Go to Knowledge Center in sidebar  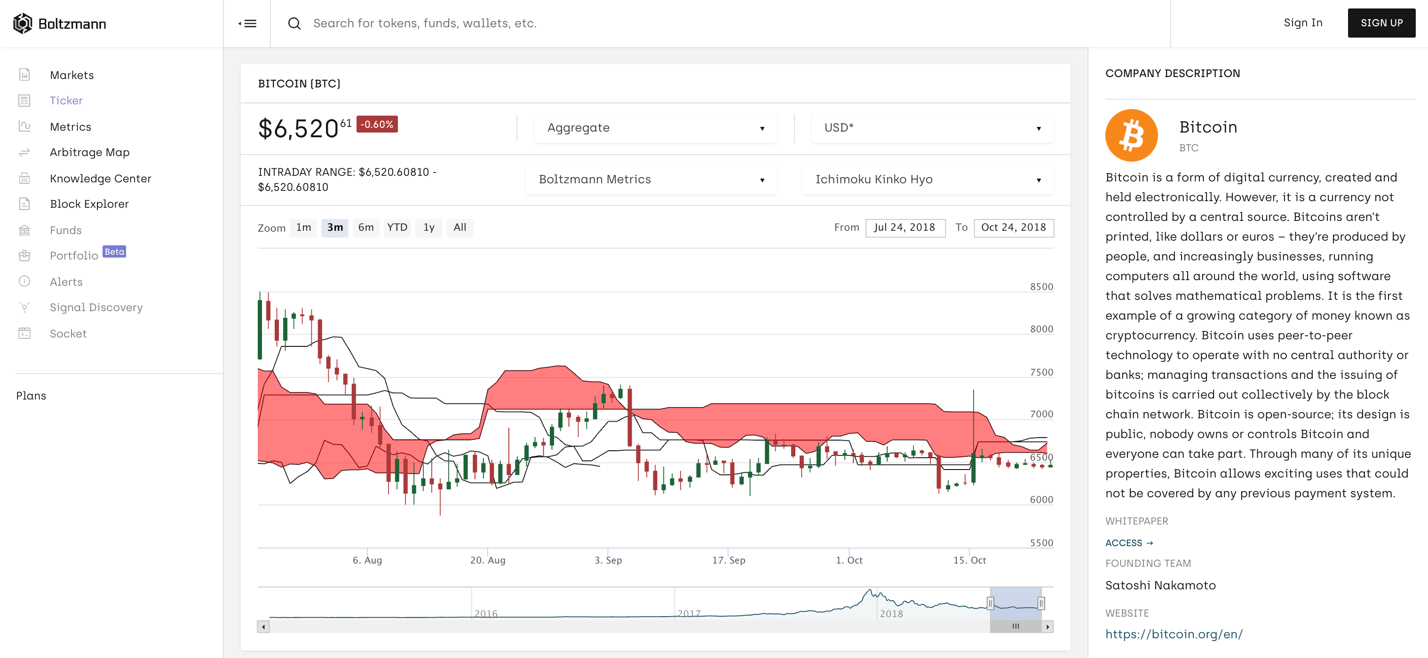100,178
